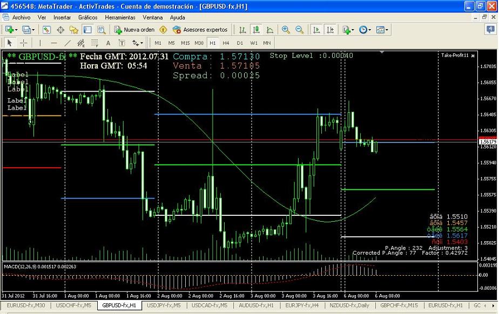Toggle chart auto scroll
The width and height of the screenshot is (499, 314).
[x=317, y=30]
